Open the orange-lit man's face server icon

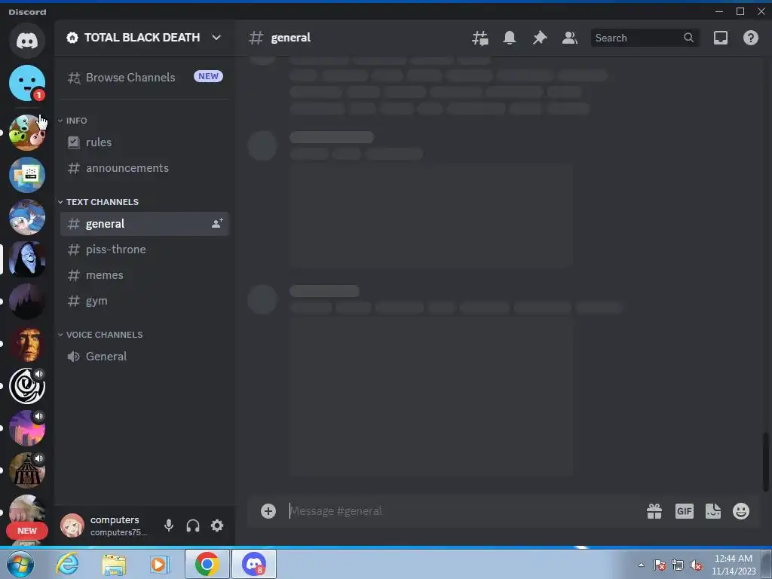click(x=27, y=344)
